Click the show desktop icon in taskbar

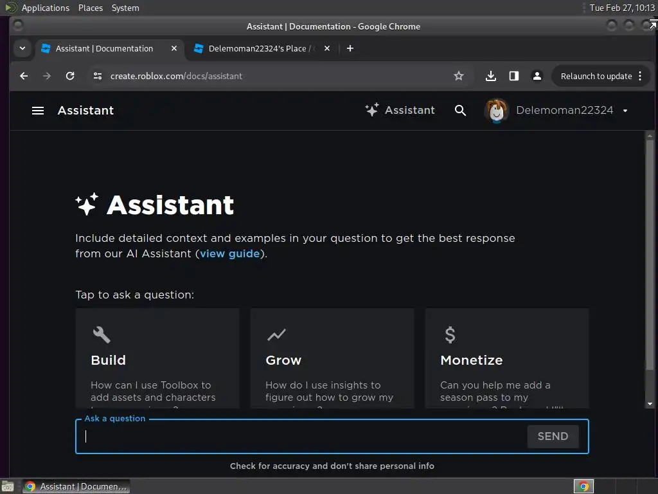[7, 486]
